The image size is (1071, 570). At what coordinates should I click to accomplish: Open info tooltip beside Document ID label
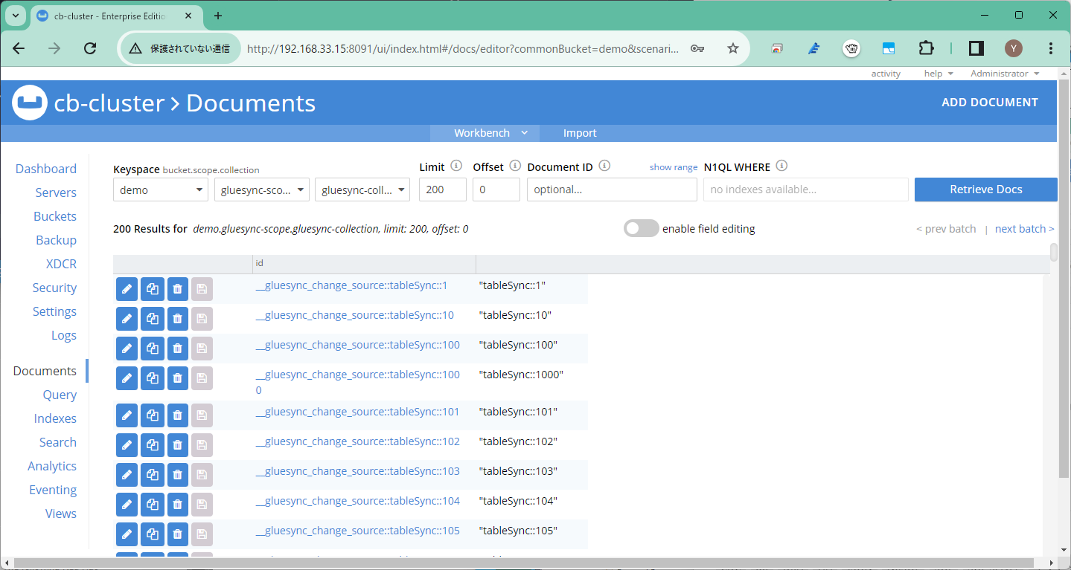604,166
